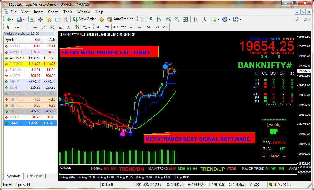Select the EURUSD row in Market Watch
The height and width of the screenshot is (190, 314).
[30, 64]
